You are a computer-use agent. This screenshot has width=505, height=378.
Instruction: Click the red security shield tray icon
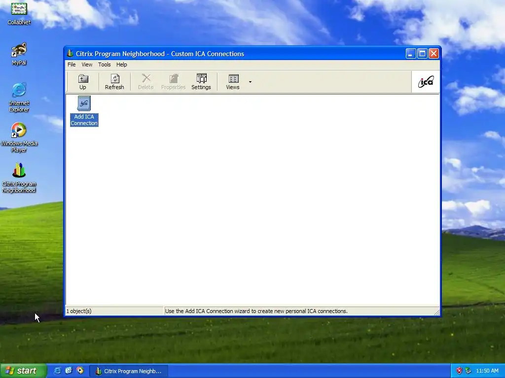459,371
